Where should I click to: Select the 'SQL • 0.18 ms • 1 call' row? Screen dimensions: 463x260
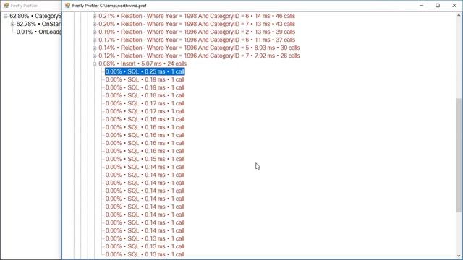pyautogui.click(x=145, y=95)
